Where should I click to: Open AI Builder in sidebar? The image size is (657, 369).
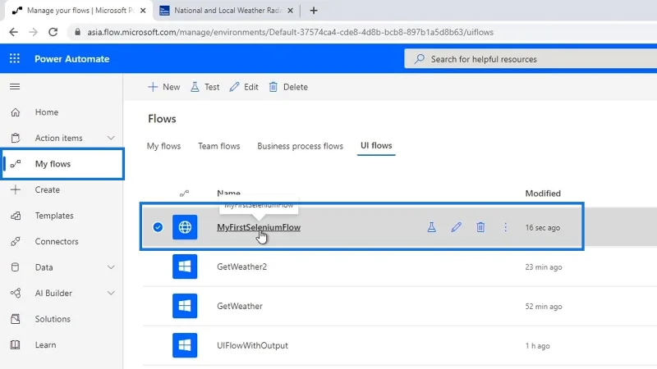point(53,294)
